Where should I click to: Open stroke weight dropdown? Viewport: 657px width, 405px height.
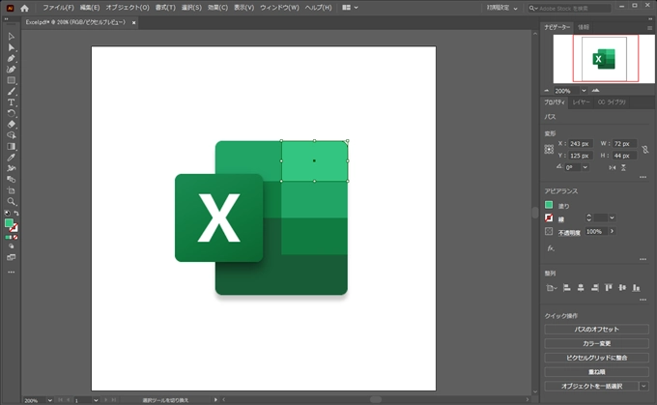point(612,217)
